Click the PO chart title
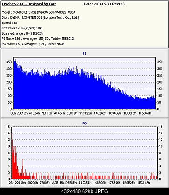169x195 pixels. coord(84,123)
